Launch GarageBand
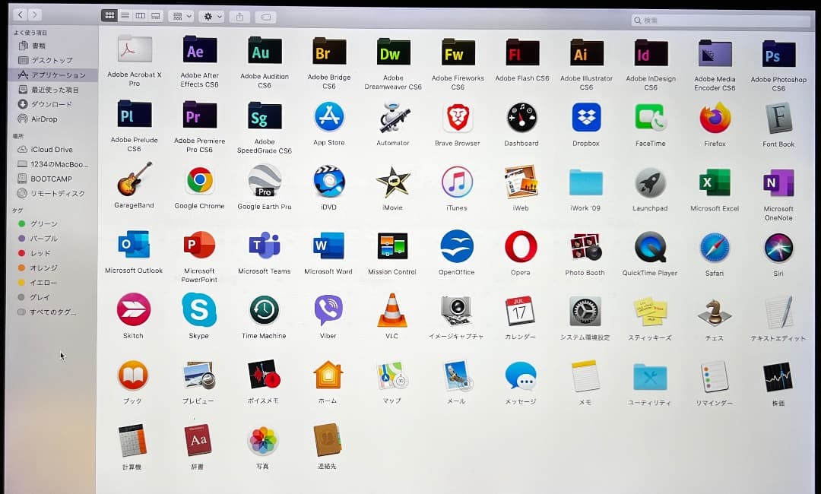This screenshot has height=494, width=821. 133,182
